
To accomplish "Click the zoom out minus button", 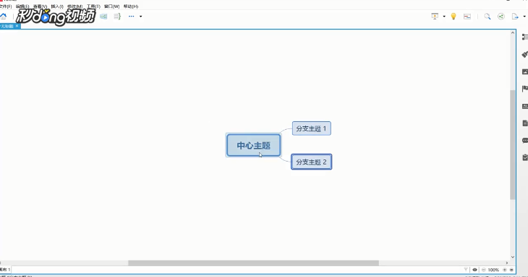I will tap(484, 270).
